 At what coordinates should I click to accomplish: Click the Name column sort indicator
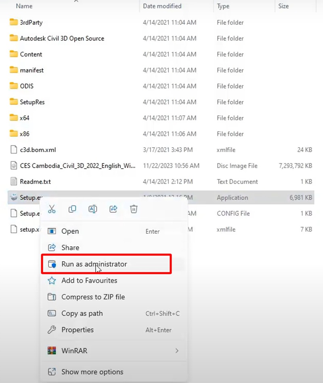click(x=76, y=2)
